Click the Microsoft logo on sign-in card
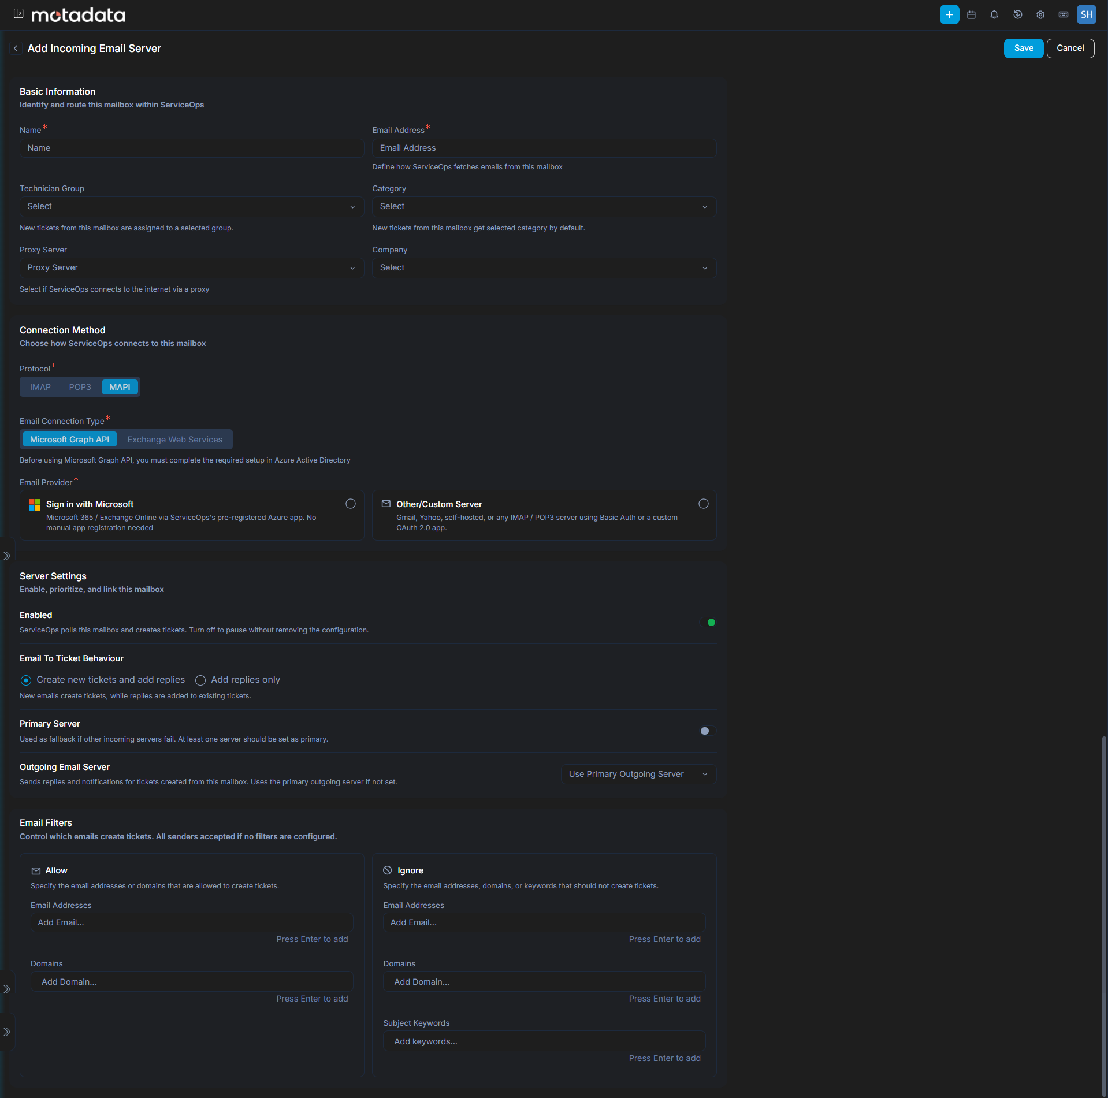Screen dimensions: 1108x1098 pos(35,505)
